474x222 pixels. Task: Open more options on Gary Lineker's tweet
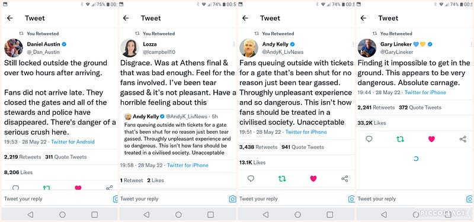[x=470, y=44]
